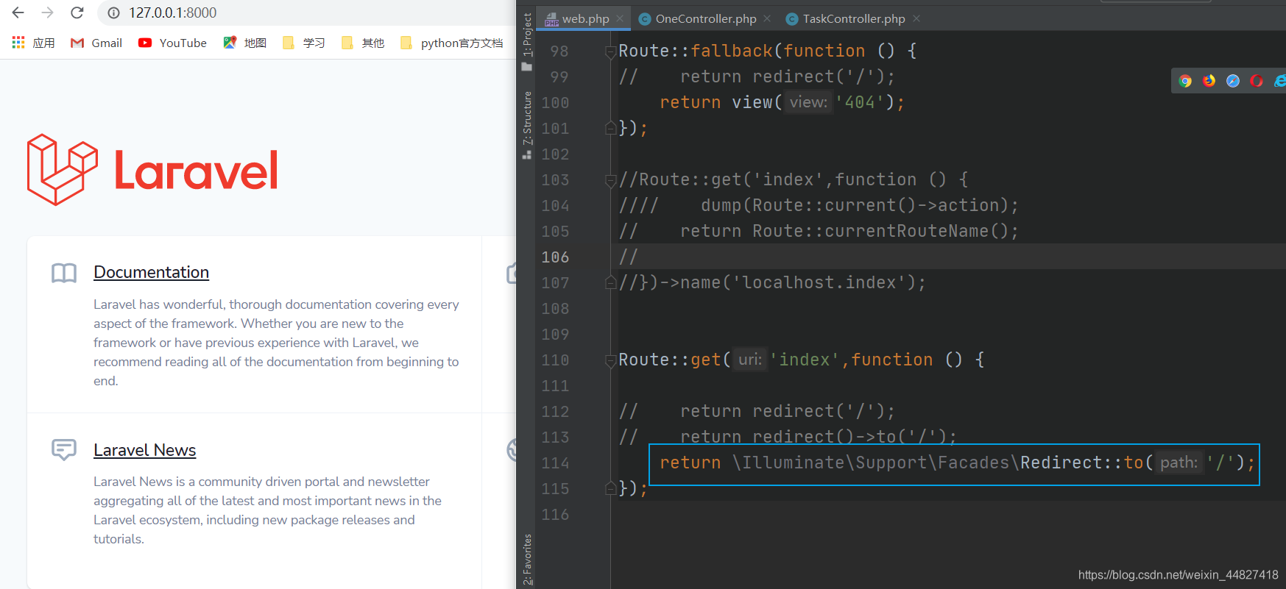Preview in Firefox from editor popup
Image resolution: width=1286 pixels, height=589 pixels.
[x=1209, y=81]
